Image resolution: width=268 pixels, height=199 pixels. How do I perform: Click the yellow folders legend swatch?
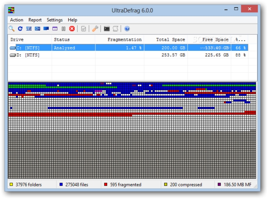tap(11, 184)
